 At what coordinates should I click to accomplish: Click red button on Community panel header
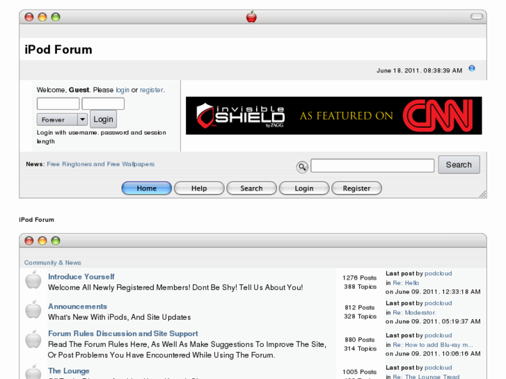point(29,241)
